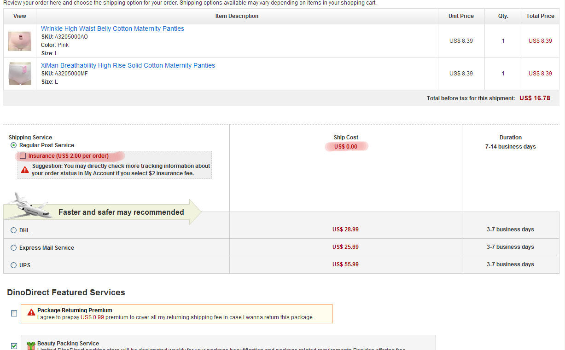Open Wrinkle High Waist Belly Cotton product link
565x350 pixels.
tap(112, 29)
